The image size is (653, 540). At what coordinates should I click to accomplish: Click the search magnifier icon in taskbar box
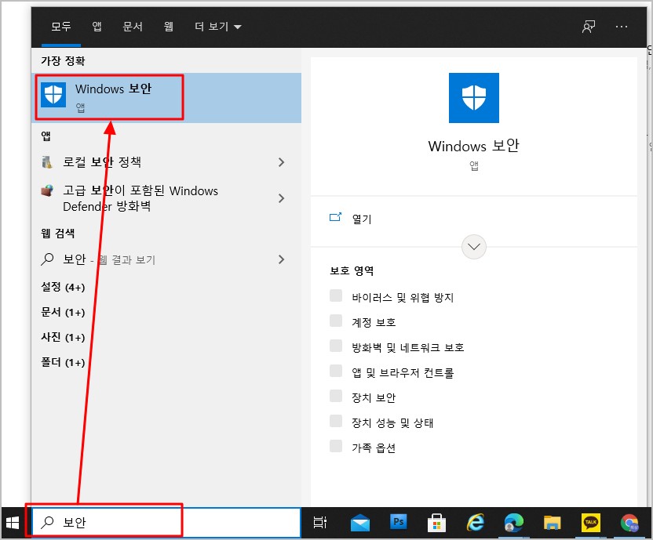47,522
